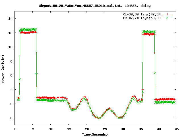This screenshot has width=182, height=137.
Task: Click the x-axis tick label 15
Action: point(69,129)
